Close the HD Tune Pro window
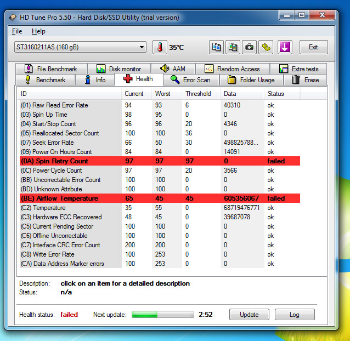The image size is (350, 341). point(322,15)
